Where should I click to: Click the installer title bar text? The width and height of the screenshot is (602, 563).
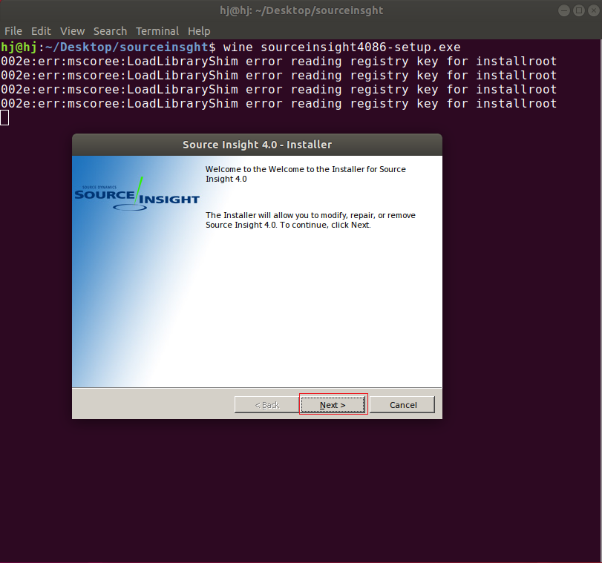click(x=257, y=145)
